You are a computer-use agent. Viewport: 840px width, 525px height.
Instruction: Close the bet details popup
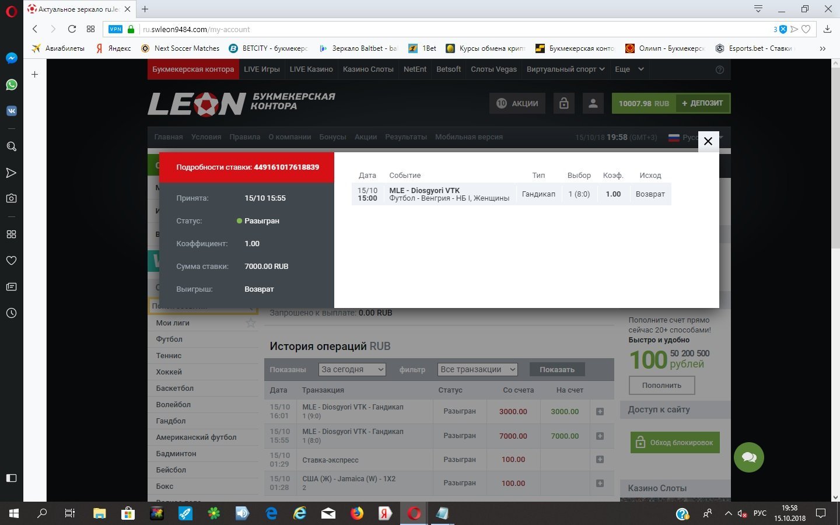click(x=708, y=141)
